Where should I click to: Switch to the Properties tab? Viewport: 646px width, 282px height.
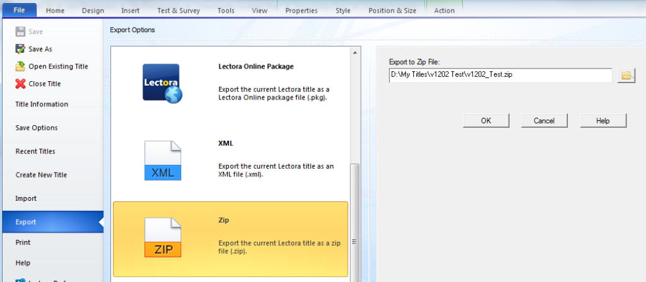[301, 11]
